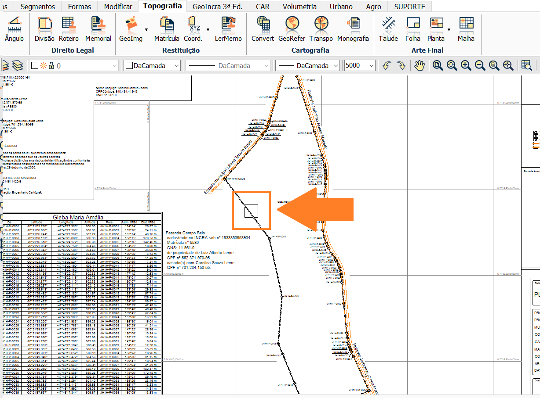Open the GeoIncra 3ª Ed. tab

(x=217, y=7)
